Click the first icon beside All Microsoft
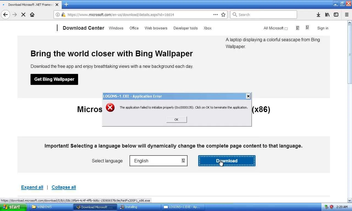 (298, 28)
